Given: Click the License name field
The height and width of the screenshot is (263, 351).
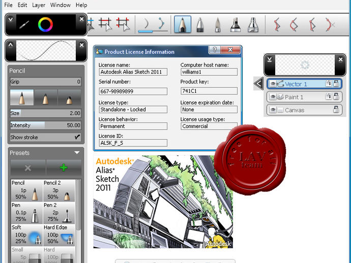Looking at the screenshot, I should [x=133, y=72].
